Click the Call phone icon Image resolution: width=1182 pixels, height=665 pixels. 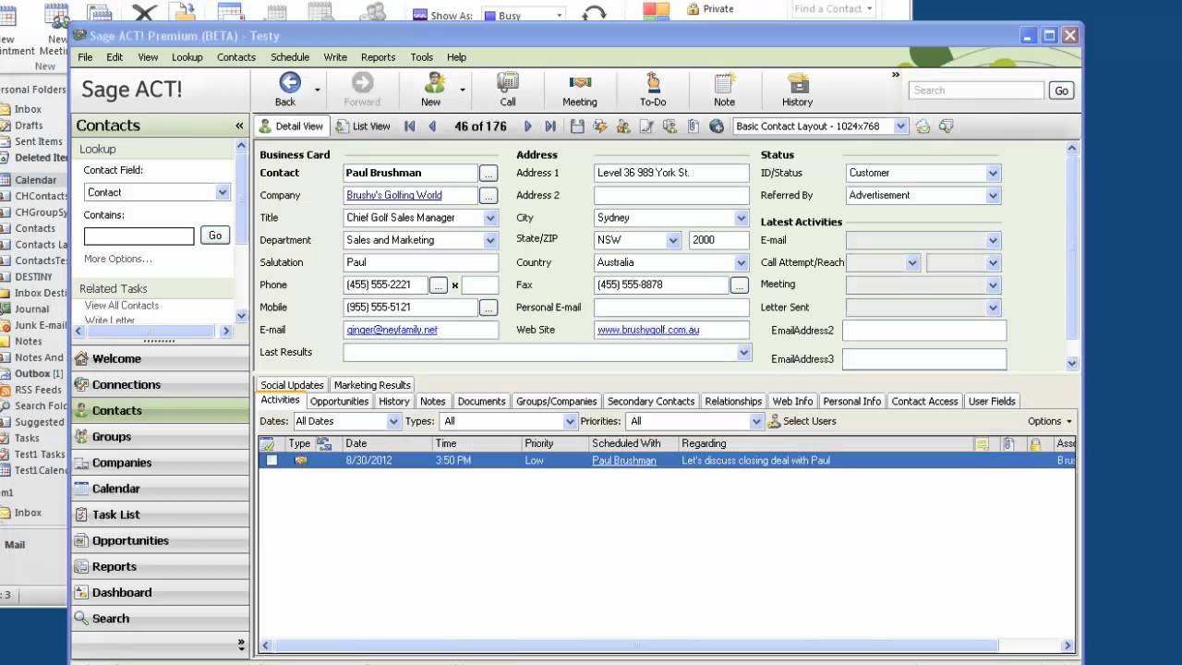click(507, 82)
